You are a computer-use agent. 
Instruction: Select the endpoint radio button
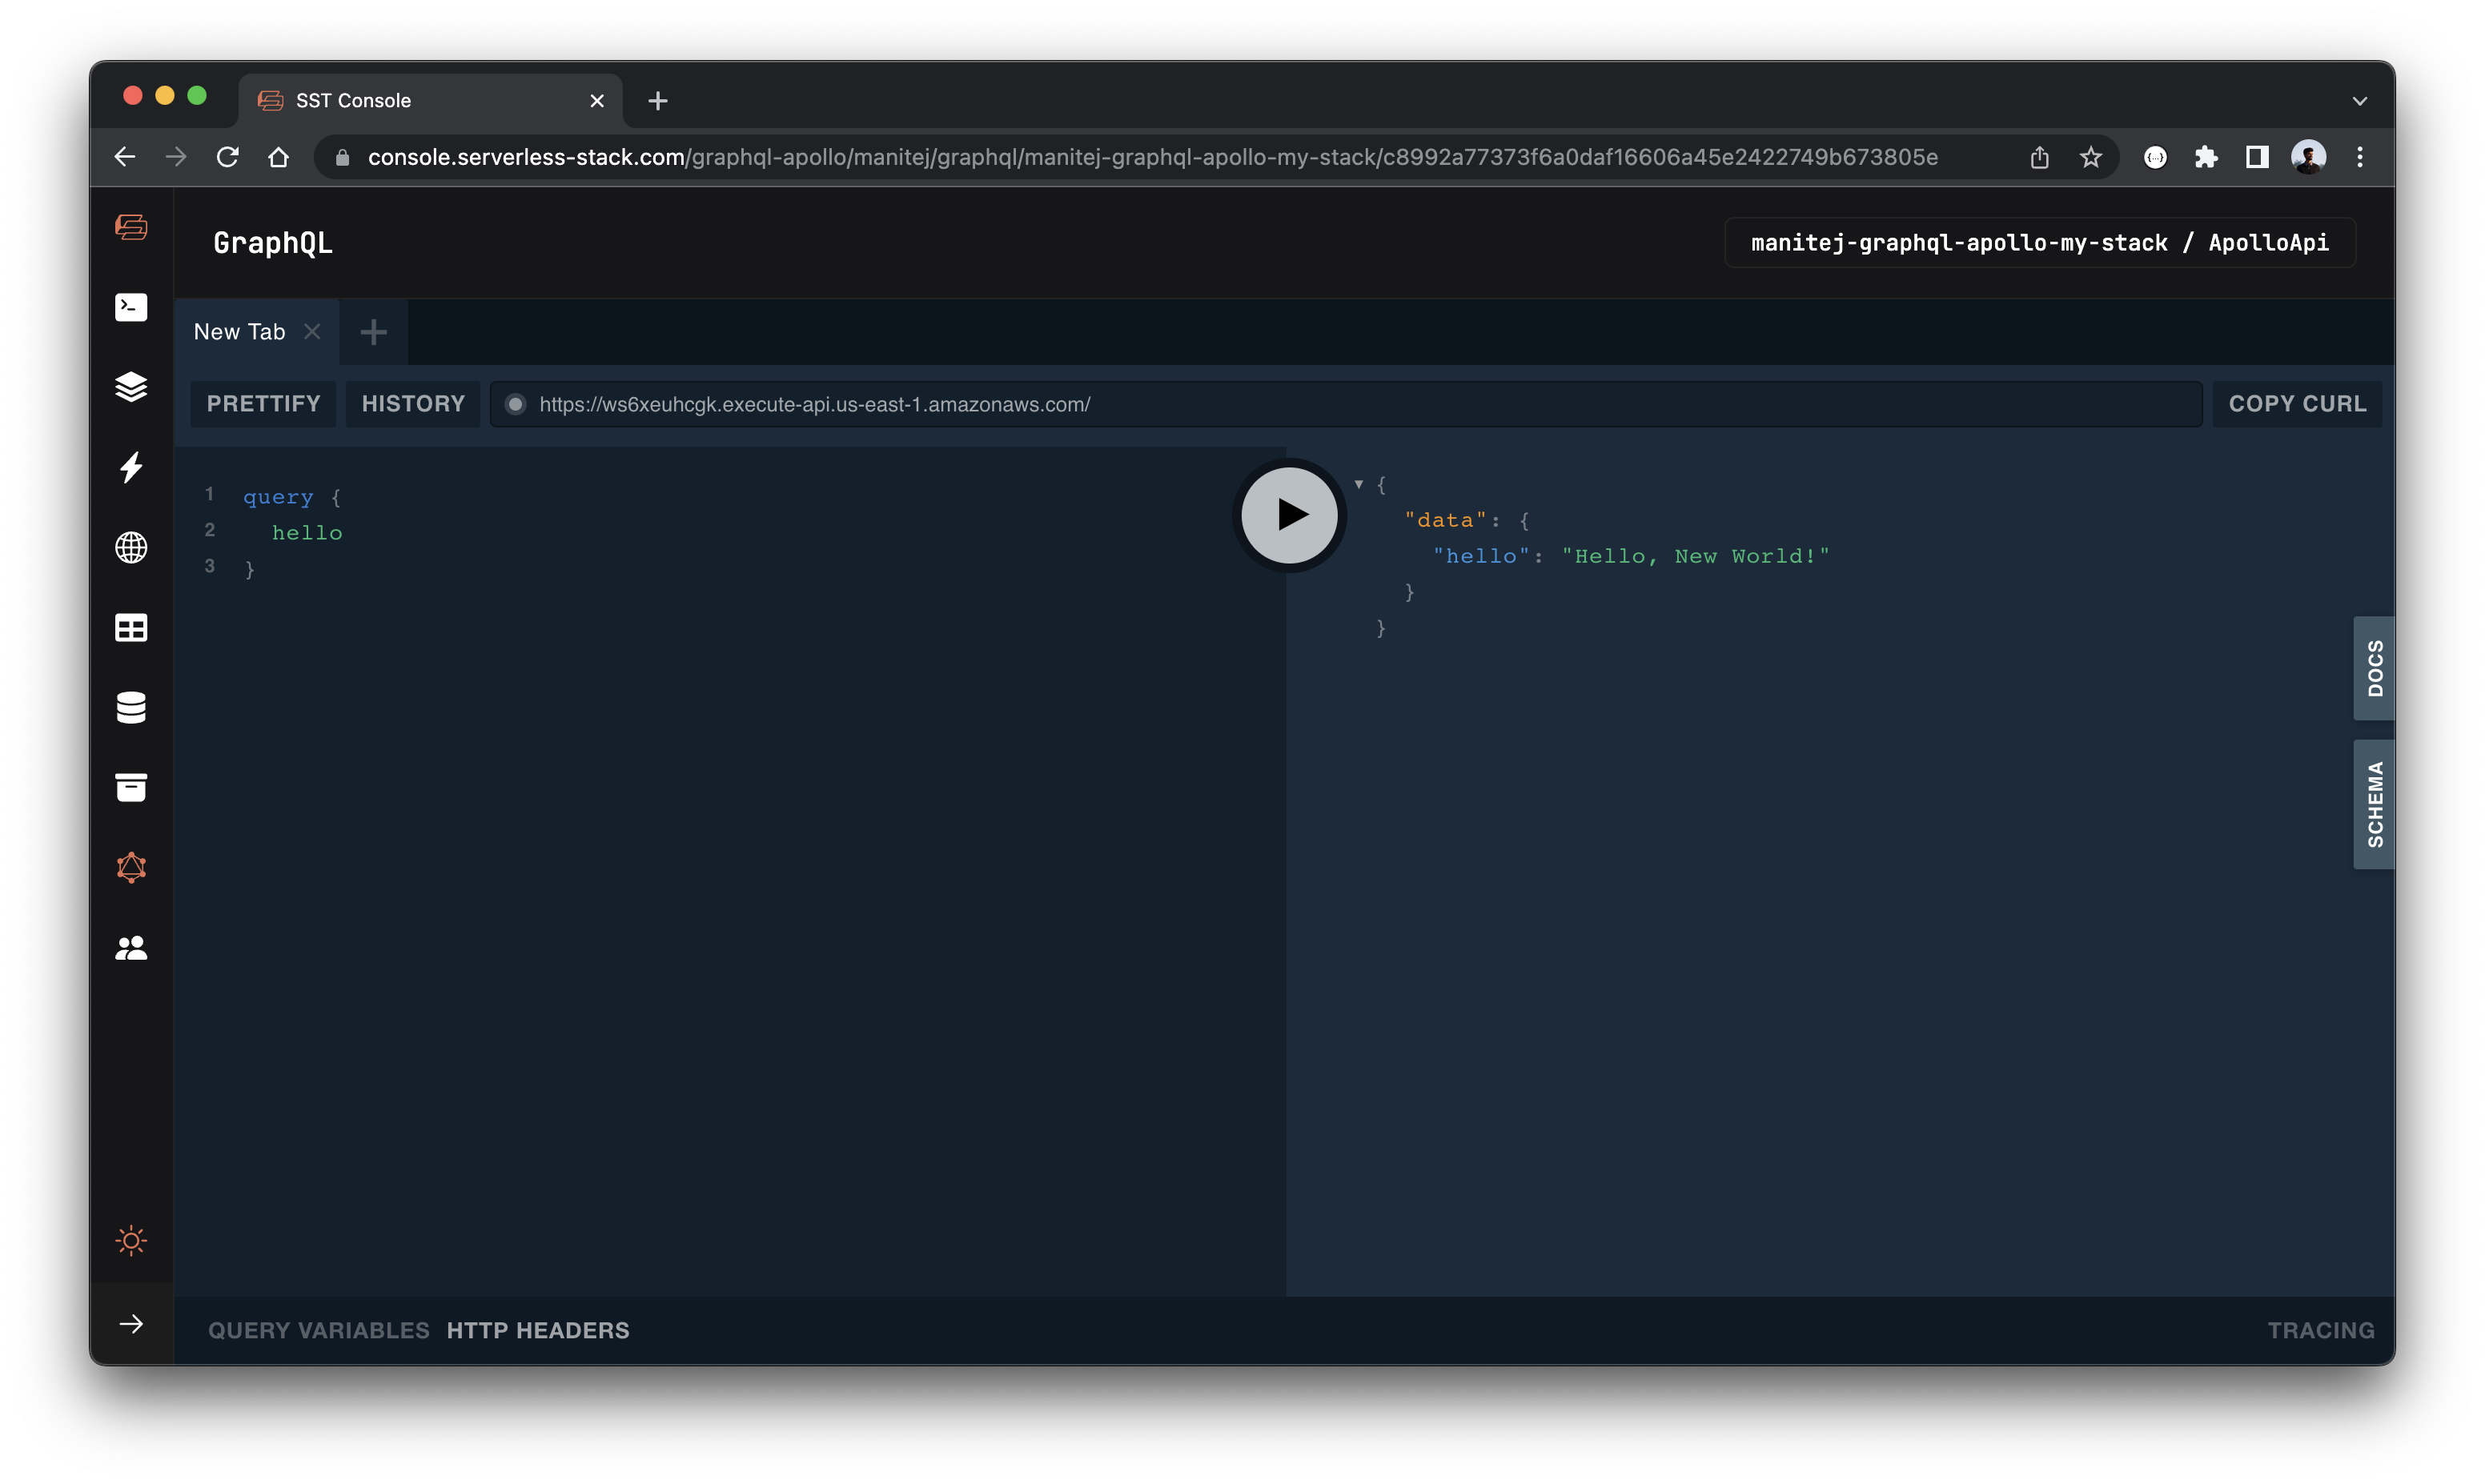[515, 404]
